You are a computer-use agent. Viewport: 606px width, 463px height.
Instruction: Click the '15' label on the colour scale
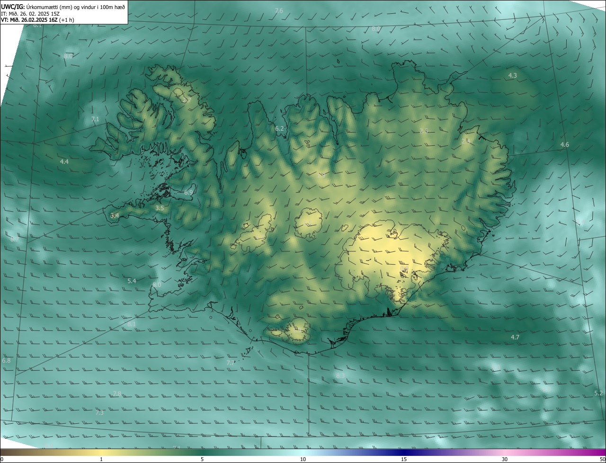coord(404,459)
